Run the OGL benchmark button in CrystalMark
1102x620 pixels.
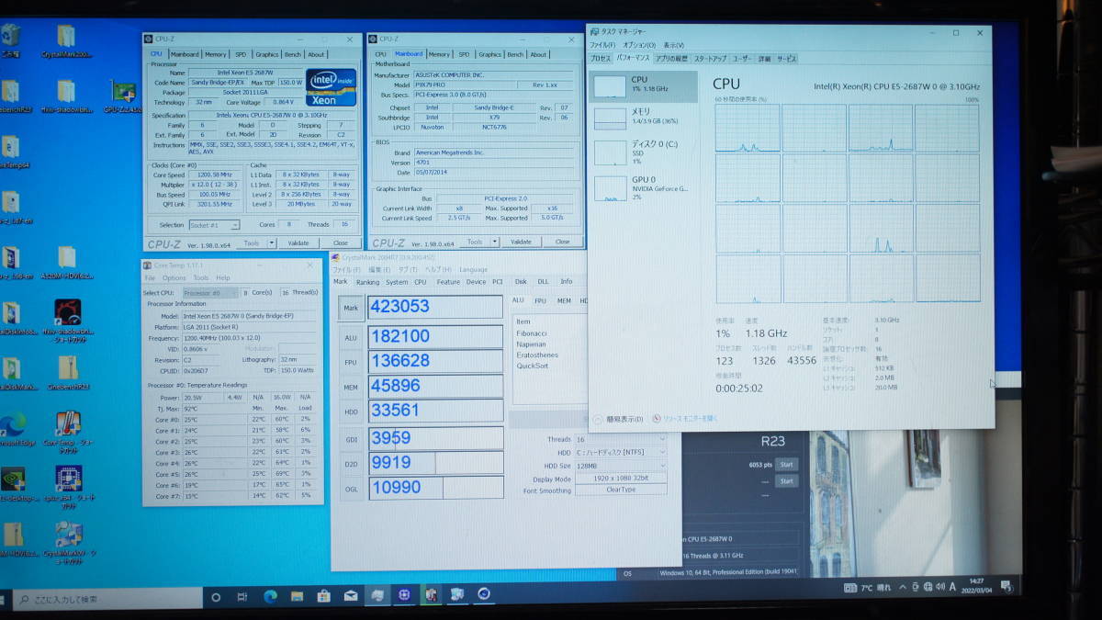pyautogui.click(x=351, y=487)
